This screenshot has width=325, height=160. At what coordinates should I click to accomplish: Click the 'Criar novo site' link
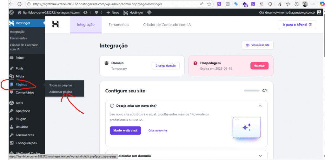pyautogui.click(x=157, y=131)
